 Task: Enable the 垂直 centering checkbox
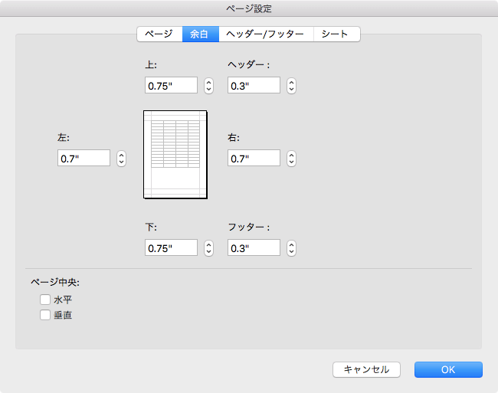coord(45,315)
